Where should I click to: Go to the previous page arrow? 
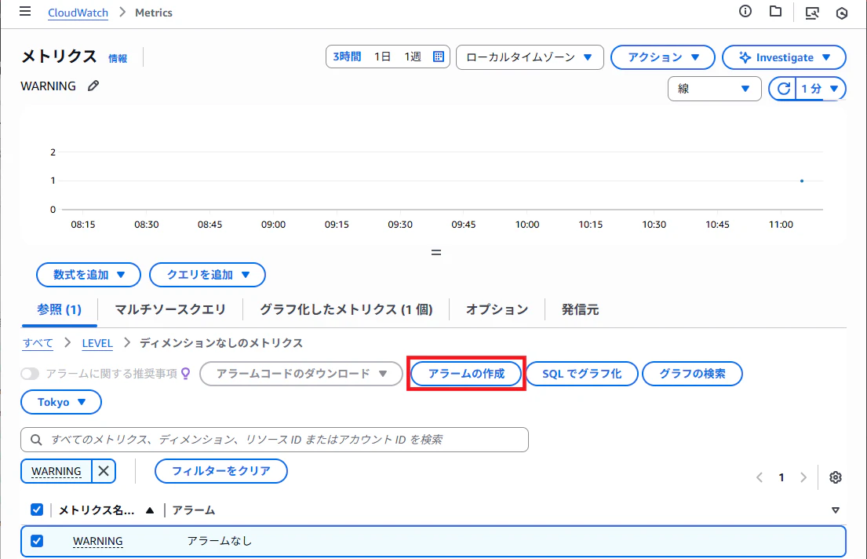click(x=760, y=477)
